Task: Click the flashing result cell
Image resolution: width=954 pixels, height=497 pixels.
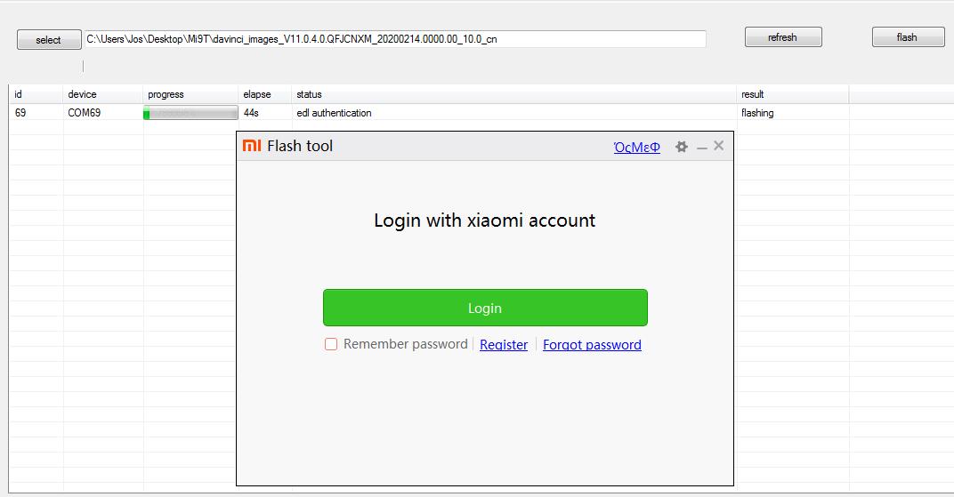Action: pyautogui.click(x=793, y=113)
